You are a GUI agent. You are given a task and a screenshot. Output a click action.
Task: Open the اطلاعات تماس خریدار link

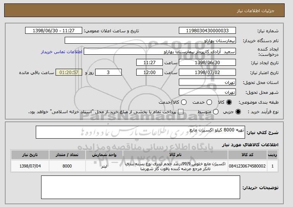(x=62, y=52)
